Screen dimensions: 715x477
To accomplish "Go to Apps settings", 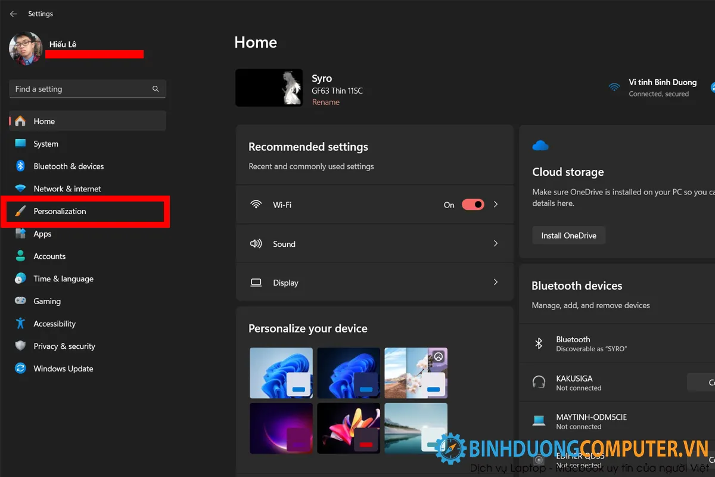I will (42, 234).
